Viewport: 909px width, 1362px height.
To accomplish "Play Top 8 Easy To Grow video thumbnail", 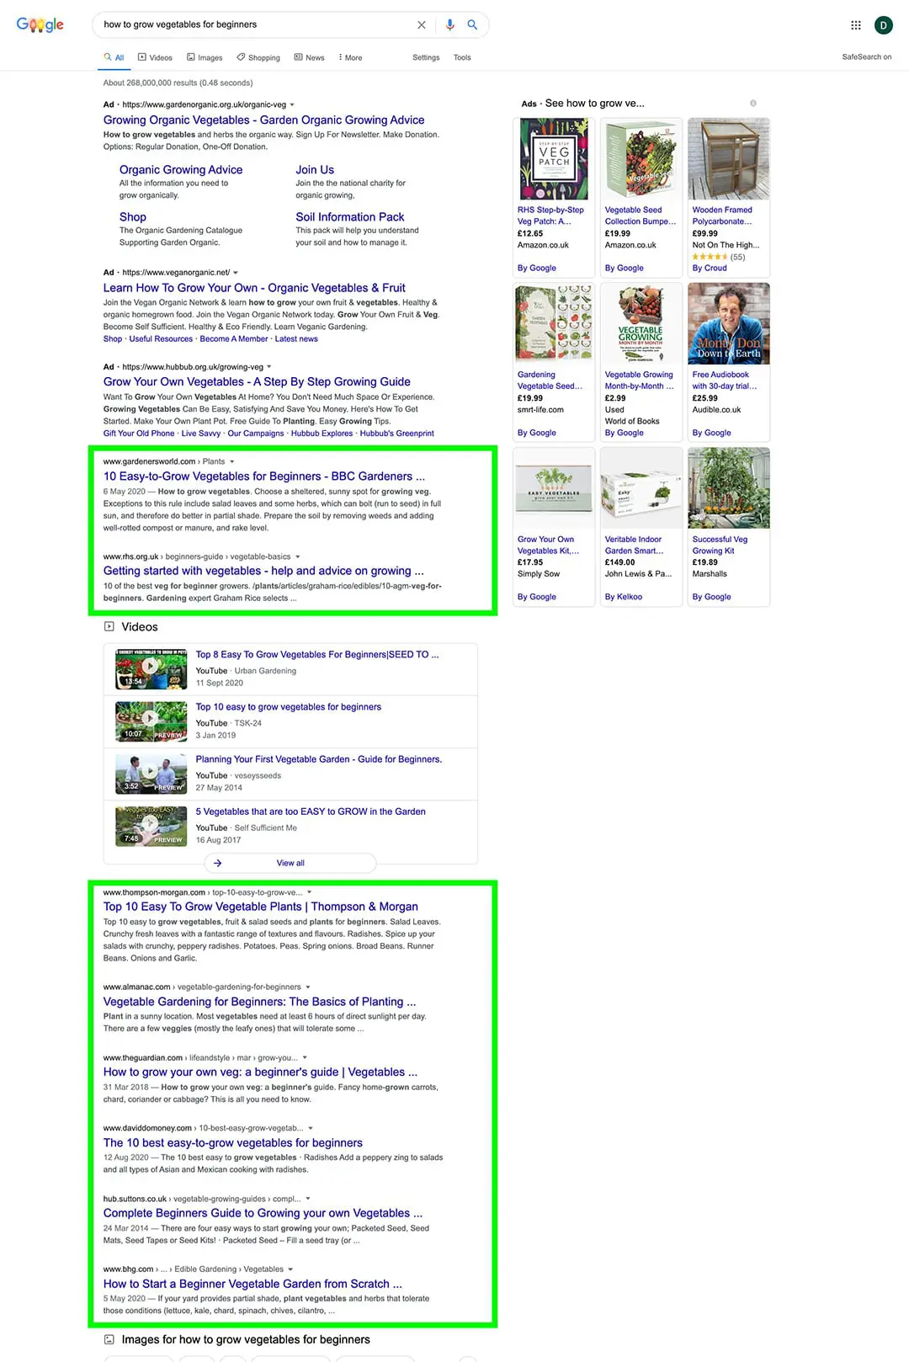I will click(151, 669).
